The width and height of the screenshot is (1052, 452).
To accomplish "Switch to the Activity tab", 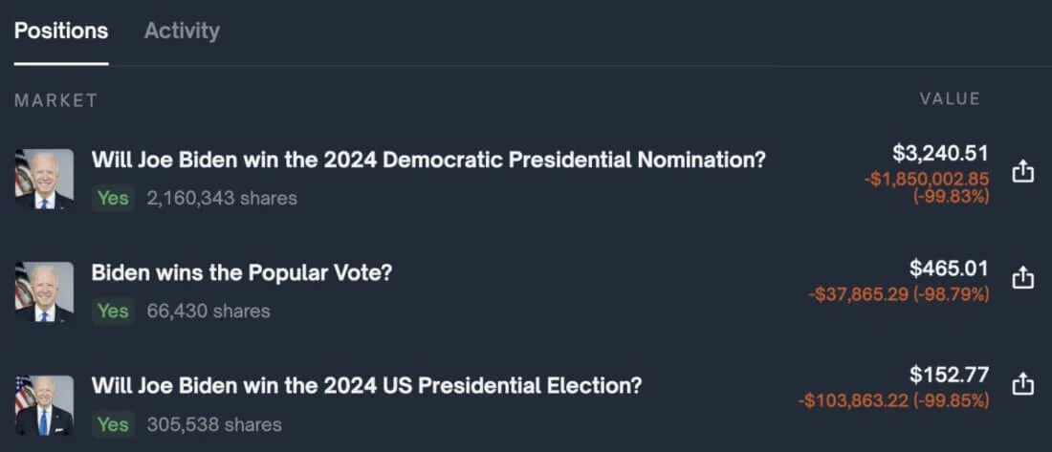I will coord(182,32).
